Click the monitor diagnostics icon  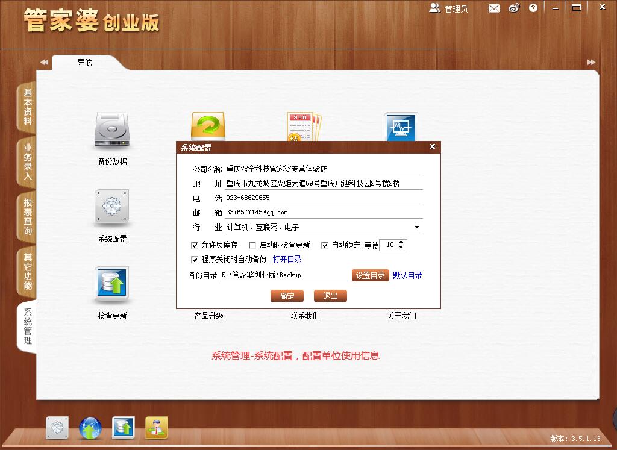(x=401, y=127)
